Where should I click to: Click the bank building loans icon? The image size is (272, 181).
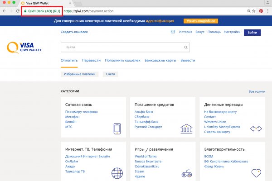tap(185, 129)
